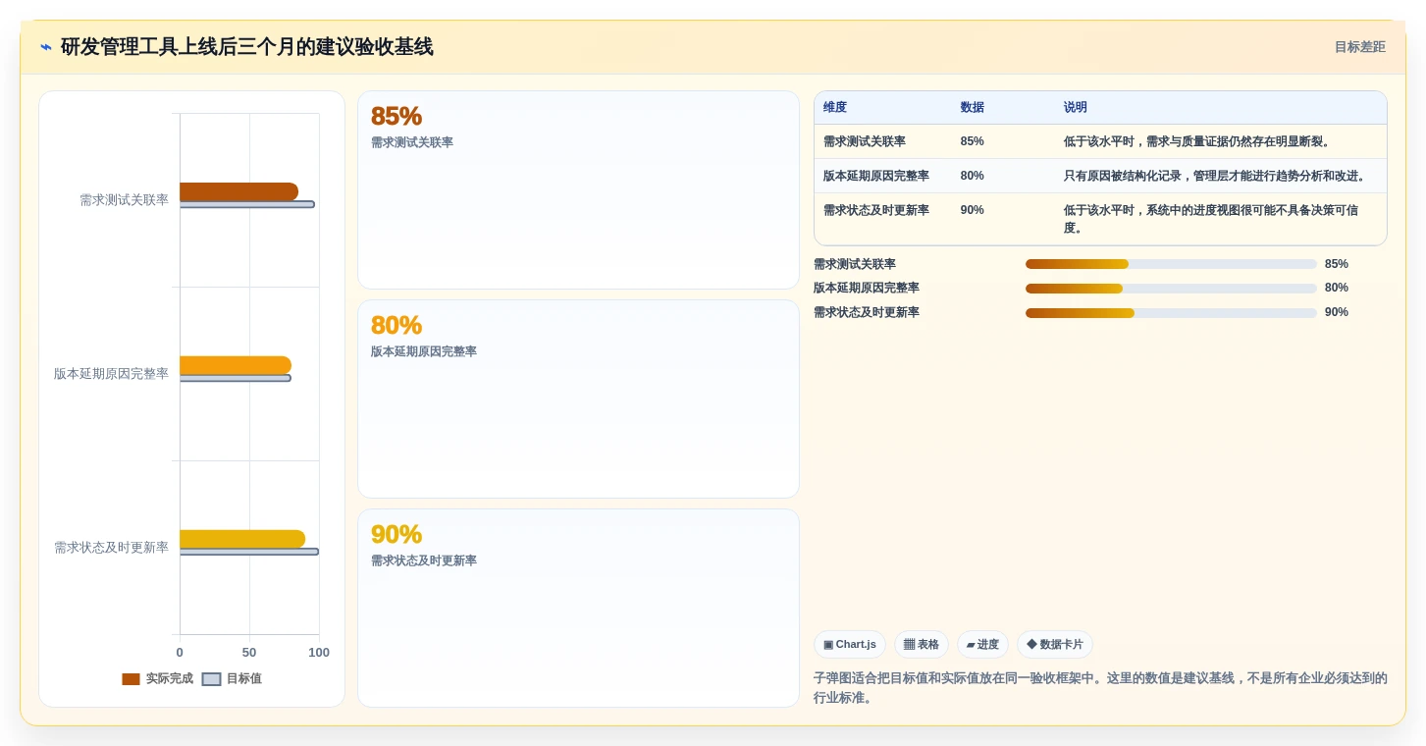
Task: Click the description starting 只有原因被结构化记录
Action: point(1215,176)
